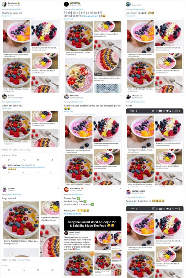Click Translate Tweet under "Chal Chor kahin ki"
This screenshot has width=186, height=278.
(7, 109)
